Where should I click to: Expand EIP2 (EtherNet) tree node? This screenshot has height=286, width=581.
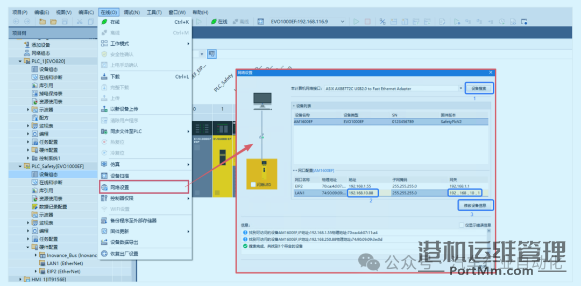click(x=36, y=271)
